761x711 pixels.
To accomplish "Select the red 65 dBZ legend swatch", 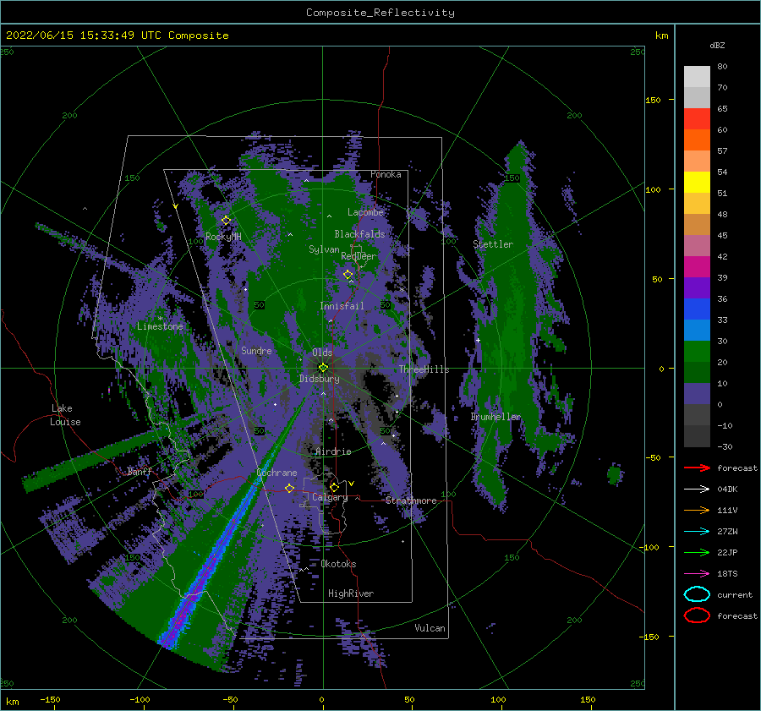I will [x=697, y=119].
